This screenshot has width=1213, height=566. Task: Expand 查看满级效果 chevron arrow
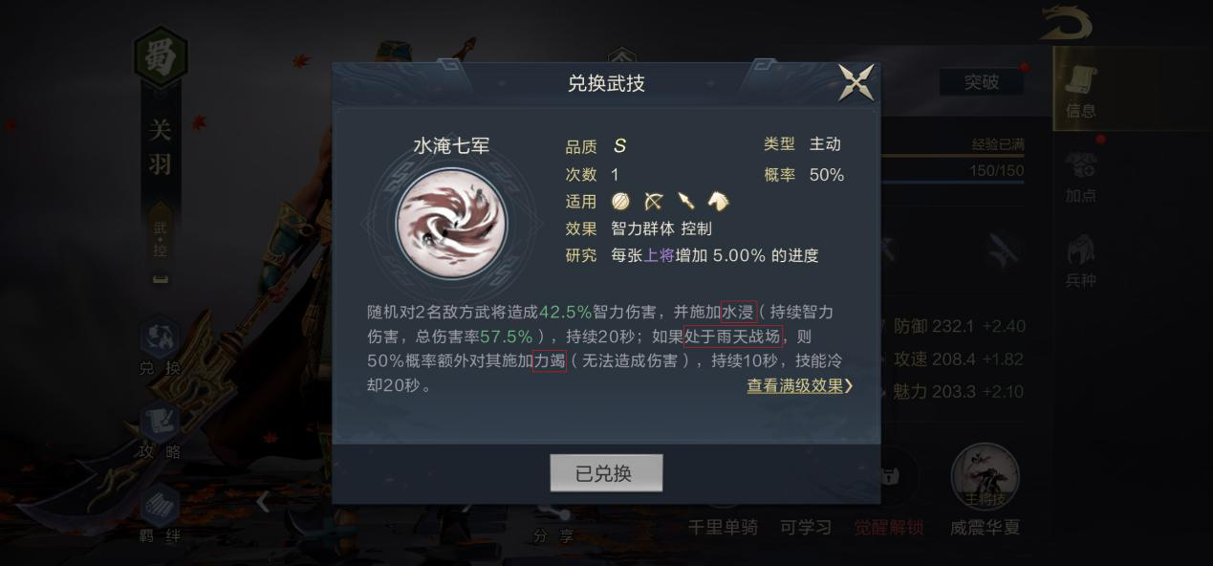click(849, 386)
